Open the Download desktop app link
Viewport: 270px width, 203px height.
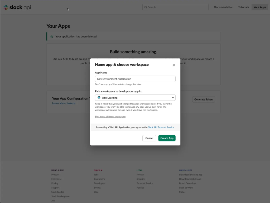pos(191,175)
